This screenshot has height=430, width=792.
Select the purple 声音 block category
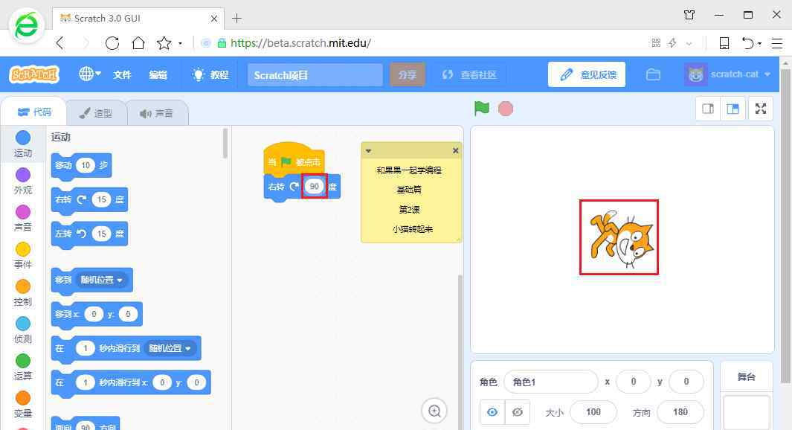click(23, 218)
